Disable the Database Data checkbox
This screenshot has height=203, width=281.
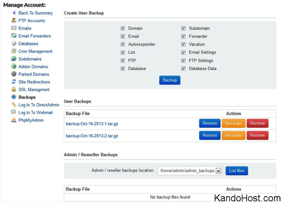click(x=183, y=69)
